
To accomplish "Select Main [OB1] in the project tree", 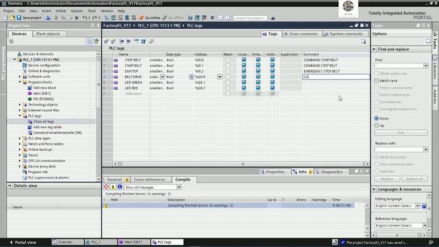I will tap(42, 93).
